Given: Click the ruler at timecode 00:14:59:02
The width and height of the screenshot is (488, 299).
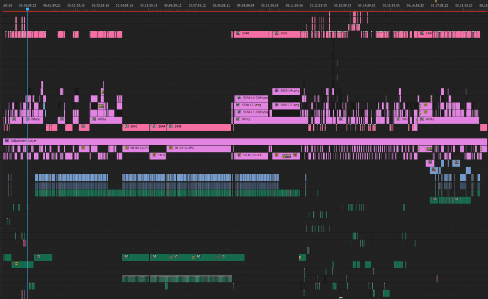Looking at the screenshot, I should (366, 6).
